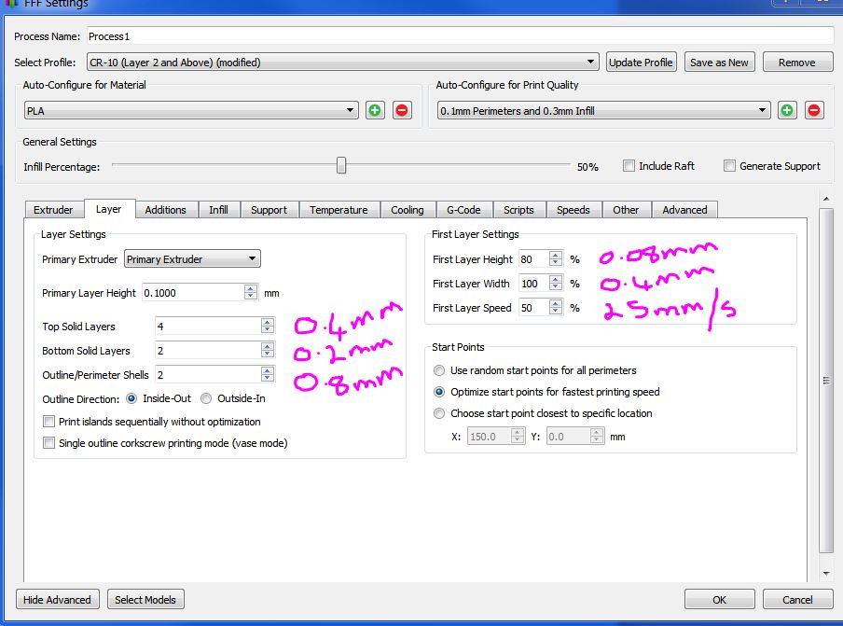This screenshot has height=626, width=843.
Task: Decrease First Layer Height percentage
Action: click(556, 262)
